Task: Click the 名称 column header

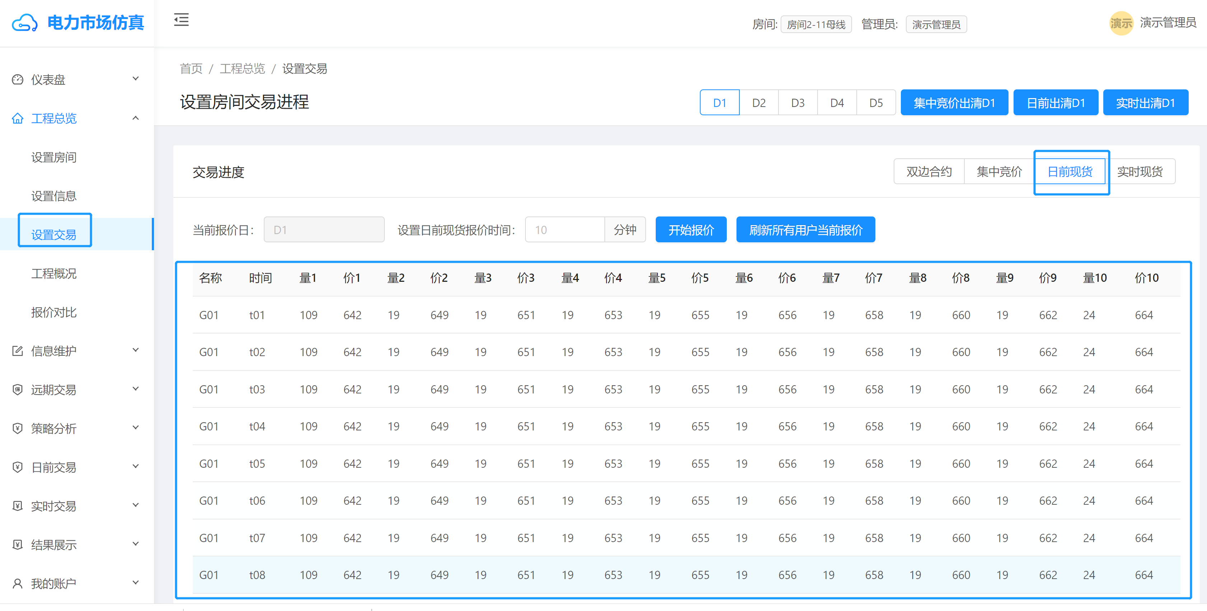Action: pyautogui.click(x=210, y=278)
